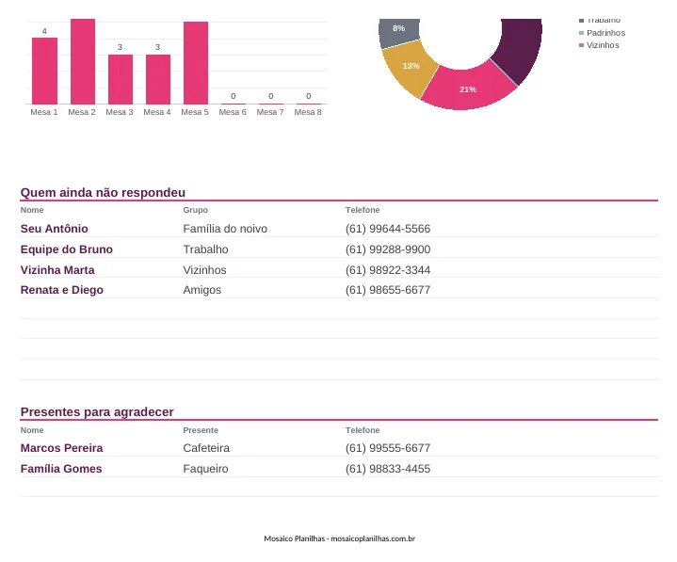Select heading Presentes para agradecer
The width and height of the screenshot is (677, 562).
click(97, 411)
